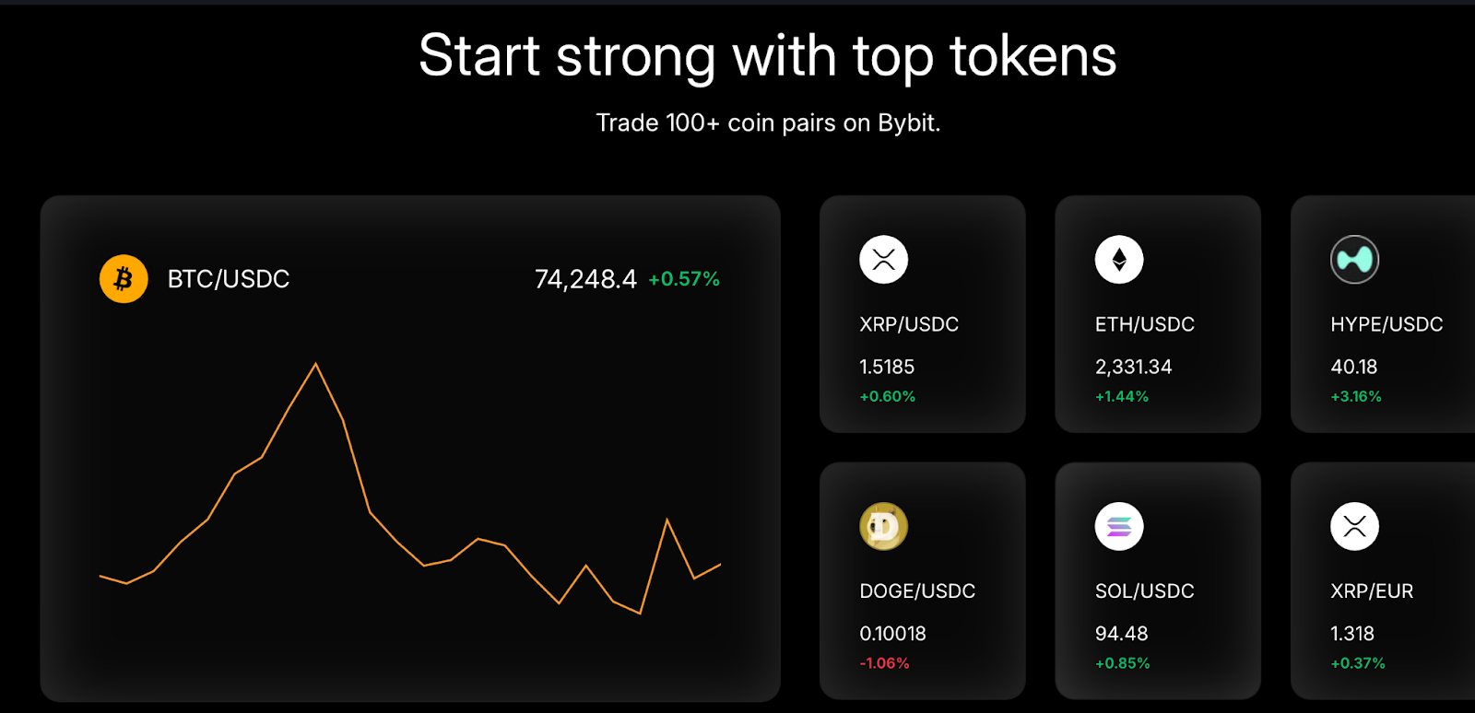Click the Dogecoin coin icon
The width and height of the screenshot is (1475, 713).
pos(883,527)
